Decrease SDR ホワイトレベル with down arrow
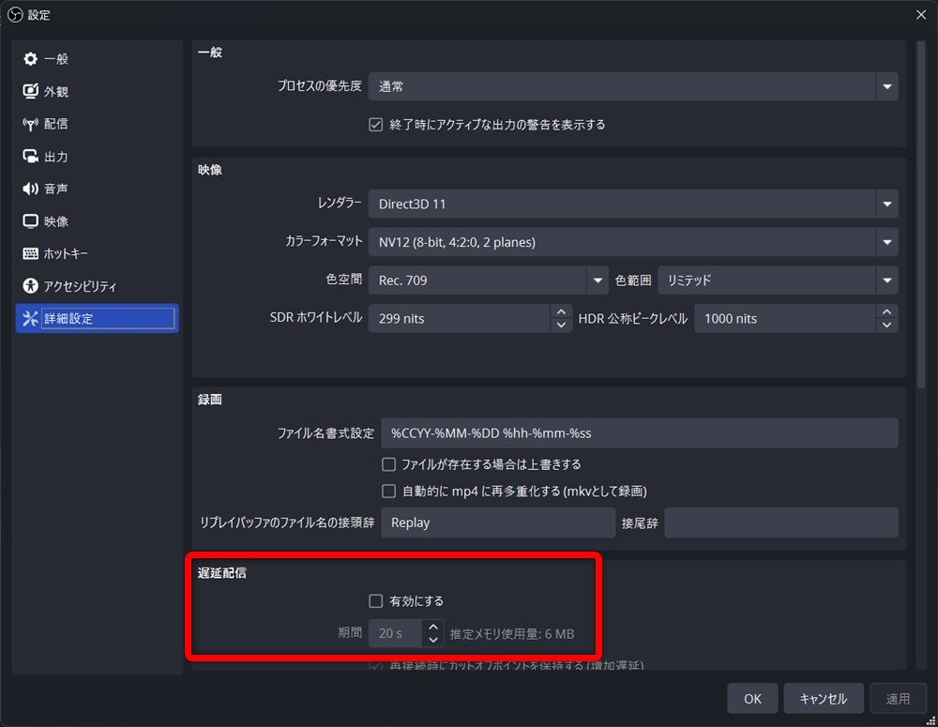 click(561, 325)
